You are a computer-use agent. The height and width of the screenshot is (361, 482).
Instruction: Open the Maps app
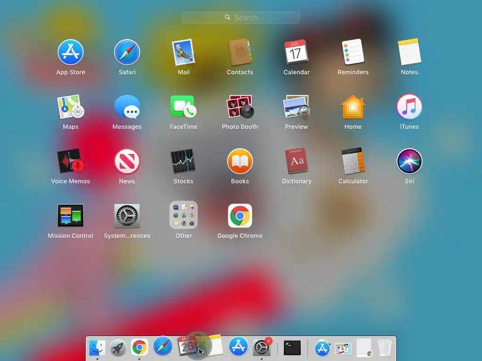coord(71,107)
